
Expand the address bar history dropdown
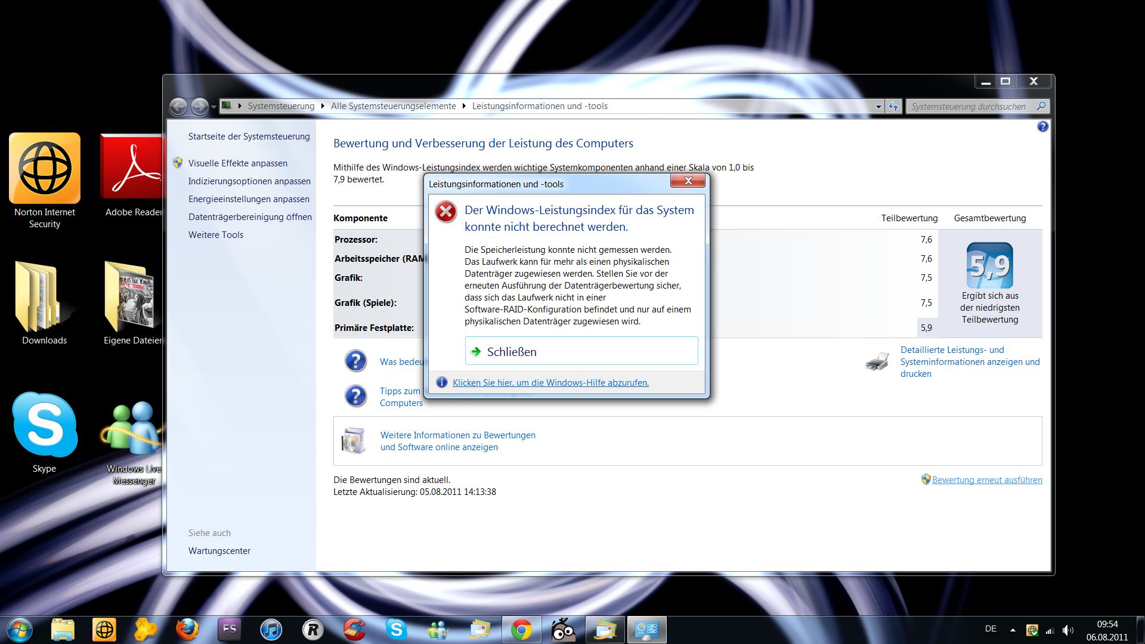[x=878, y=107]
